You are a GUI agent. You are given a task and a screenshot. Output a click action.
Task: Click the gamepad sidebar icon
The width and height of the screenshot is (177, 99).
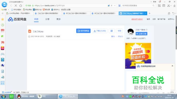coord(3,54)
